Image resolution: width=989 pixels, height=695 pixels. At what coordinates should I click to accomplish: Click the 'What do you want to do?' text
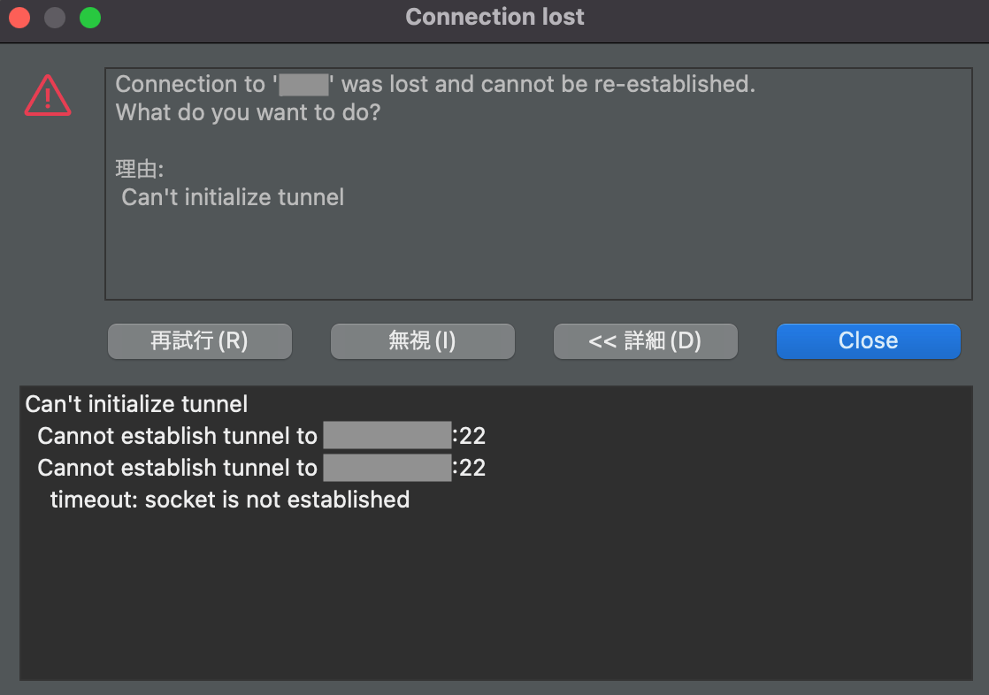pyautogui.click(x=248, y=112)
